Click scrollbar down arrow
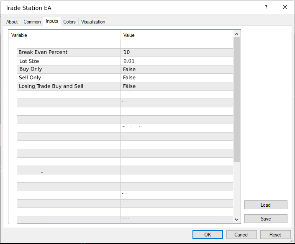The height and width of the screenshot is (244, 295). tap(237, 220)
